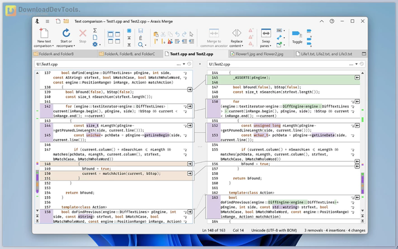Click the Redo arrow icon
Screen dimensions: 398x249
click(184, 34)
